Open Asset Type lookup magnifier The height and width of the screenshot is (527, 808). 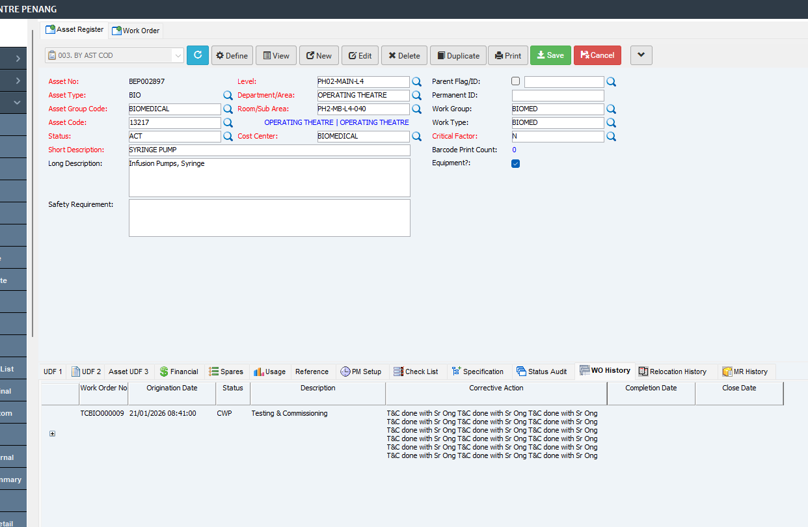click(228, 95)
